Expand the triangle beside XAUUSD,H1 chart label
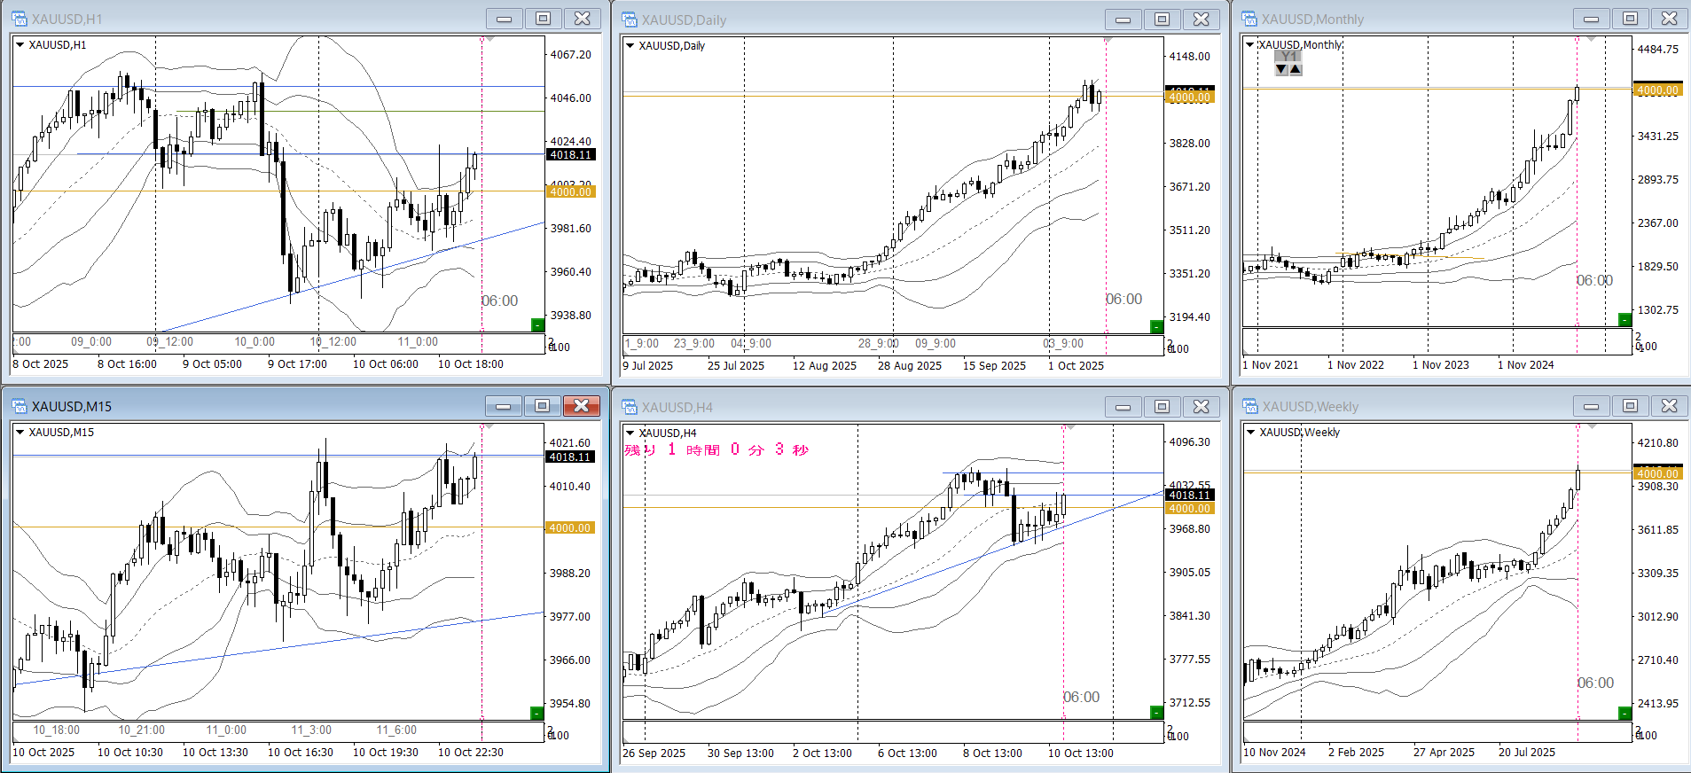 coord(20,44)
